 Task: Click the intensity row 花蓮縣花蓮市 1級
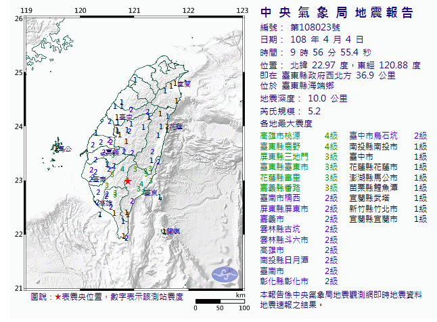(x=388, y=167)
